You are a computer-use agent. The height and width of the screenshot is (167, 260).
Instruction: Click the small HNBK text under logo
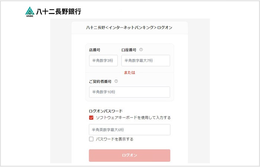[30, 16]
